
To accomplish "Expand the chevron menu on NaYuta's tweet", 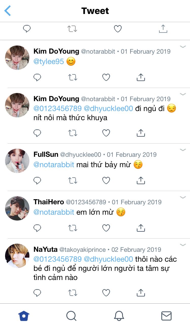I will point(183,245).
